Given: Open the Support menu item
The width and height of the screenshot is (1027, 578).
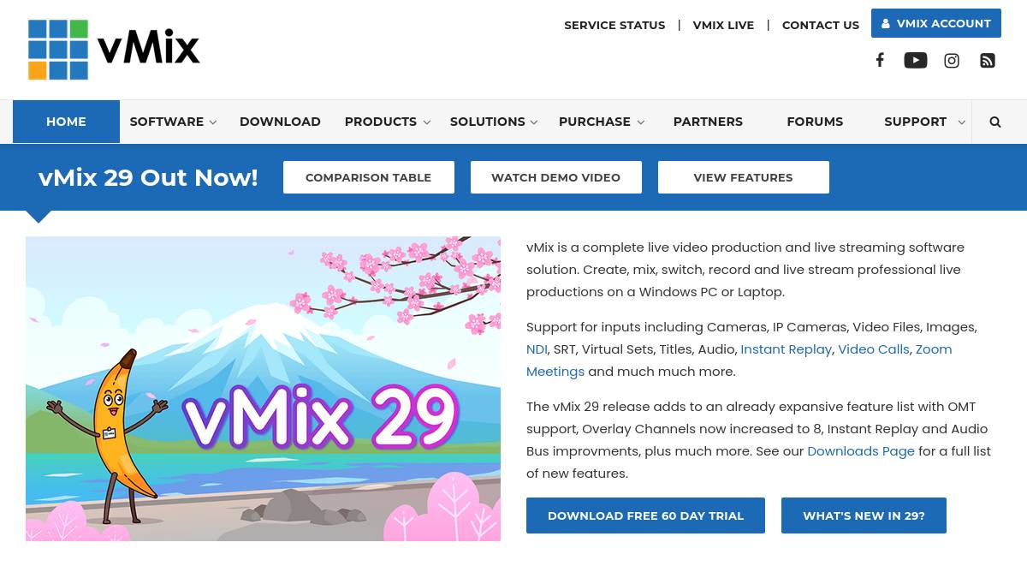Looking at the screenshot, I should point(915,122).
